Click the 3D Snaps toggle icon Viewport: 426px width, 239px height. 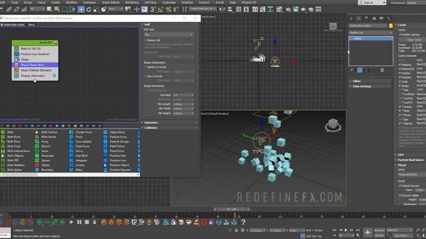(x=153, y=9)
